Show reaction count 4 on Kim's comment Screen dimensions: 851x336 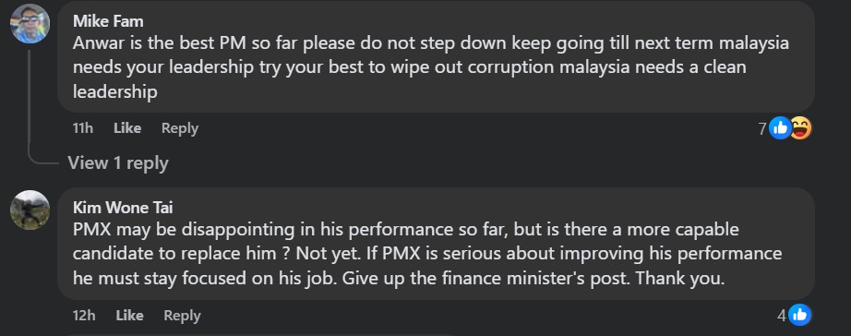(x=782, y=316)
